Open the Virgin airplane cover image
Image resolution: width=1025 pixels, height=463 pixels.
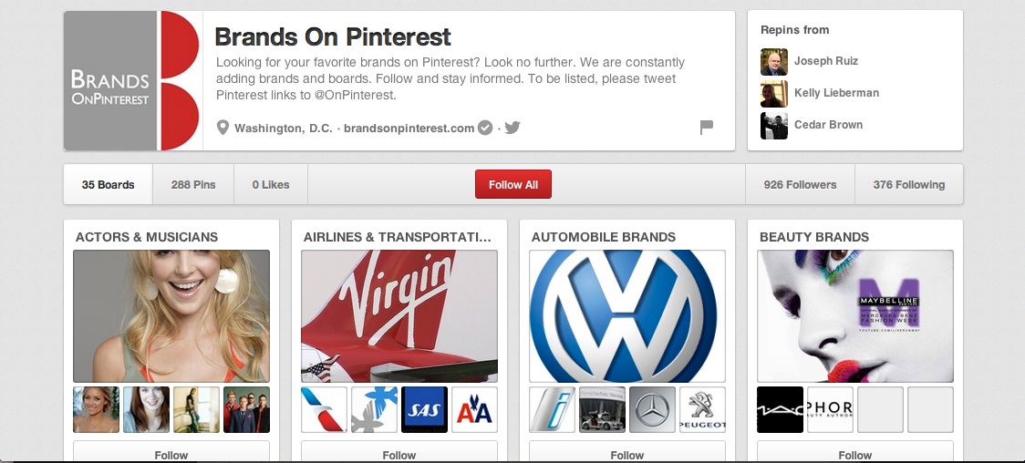[x=399, y=316]
